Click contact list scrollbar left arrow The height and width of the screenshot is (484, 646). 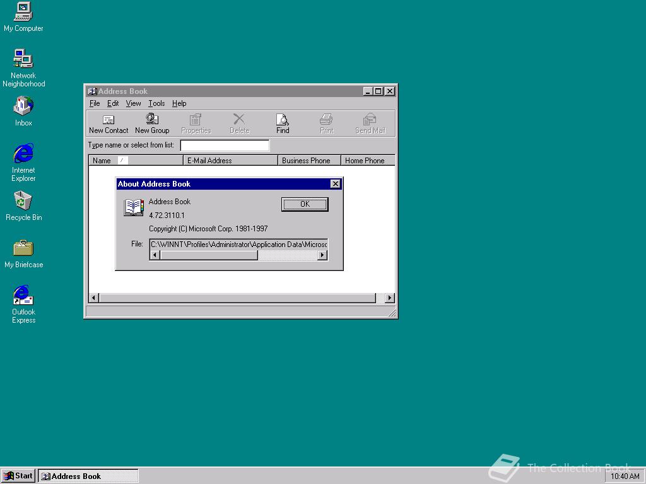click(94, 297)
